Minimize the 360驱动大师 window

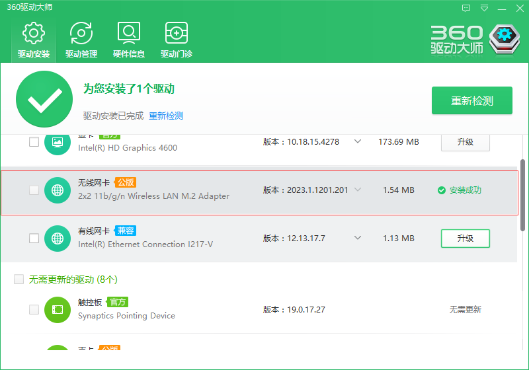tap(502, 9)
